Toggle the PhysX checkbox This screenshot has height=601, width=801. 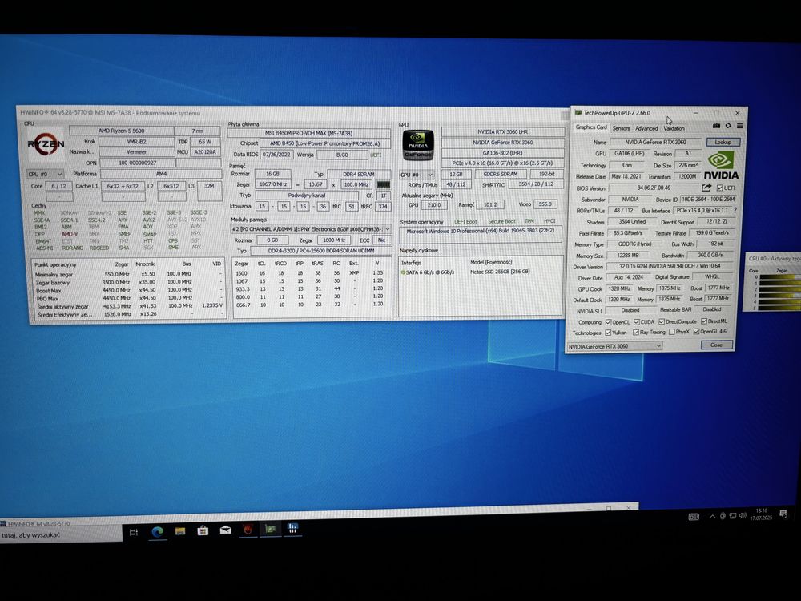pyautogui.click(x=671, y=332)
